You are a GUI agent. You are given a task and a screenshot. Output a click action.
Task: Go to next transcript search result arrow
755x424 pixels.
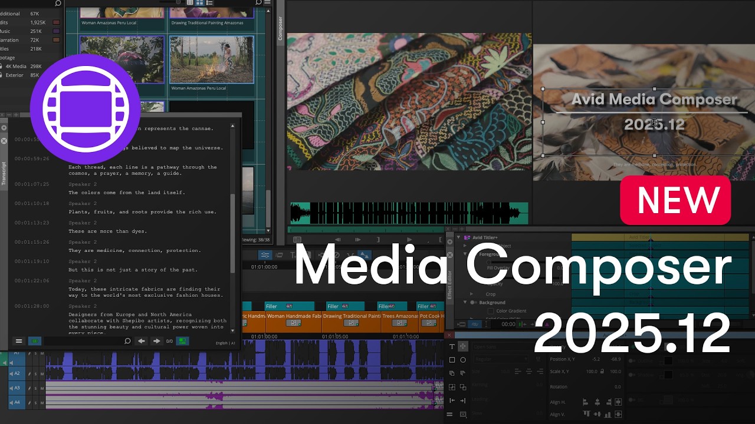tap(156, 341)
